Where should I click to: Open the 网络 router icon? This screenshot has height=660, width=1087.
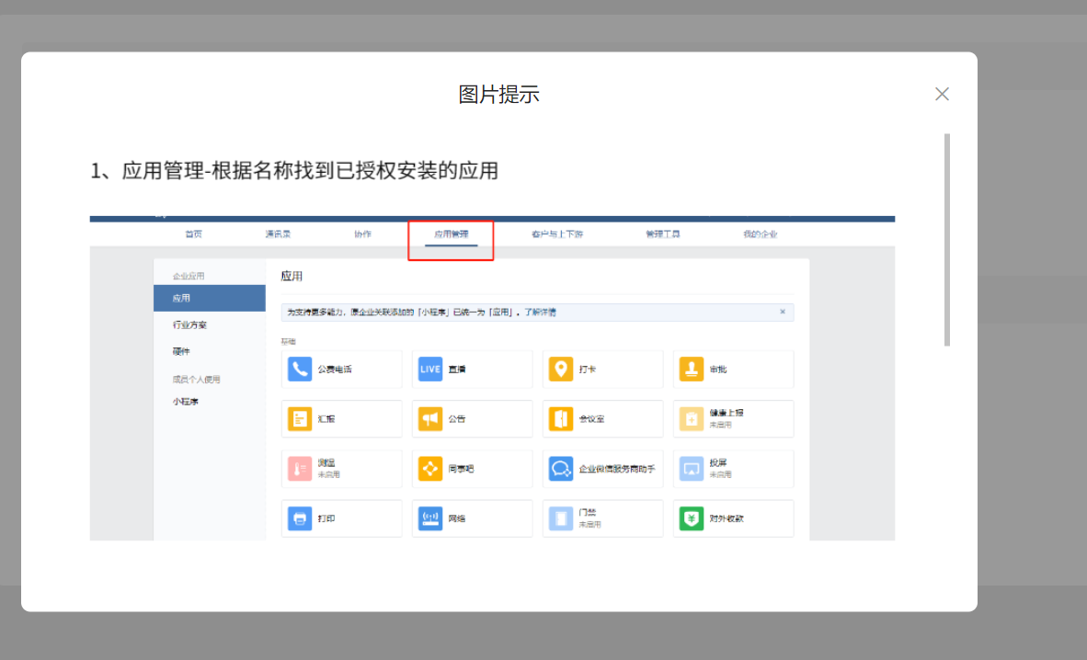tap(430, 518)
